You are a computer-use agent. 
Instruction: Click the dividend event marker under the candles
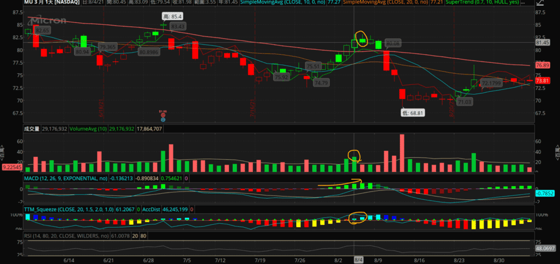tap(162, 115)
